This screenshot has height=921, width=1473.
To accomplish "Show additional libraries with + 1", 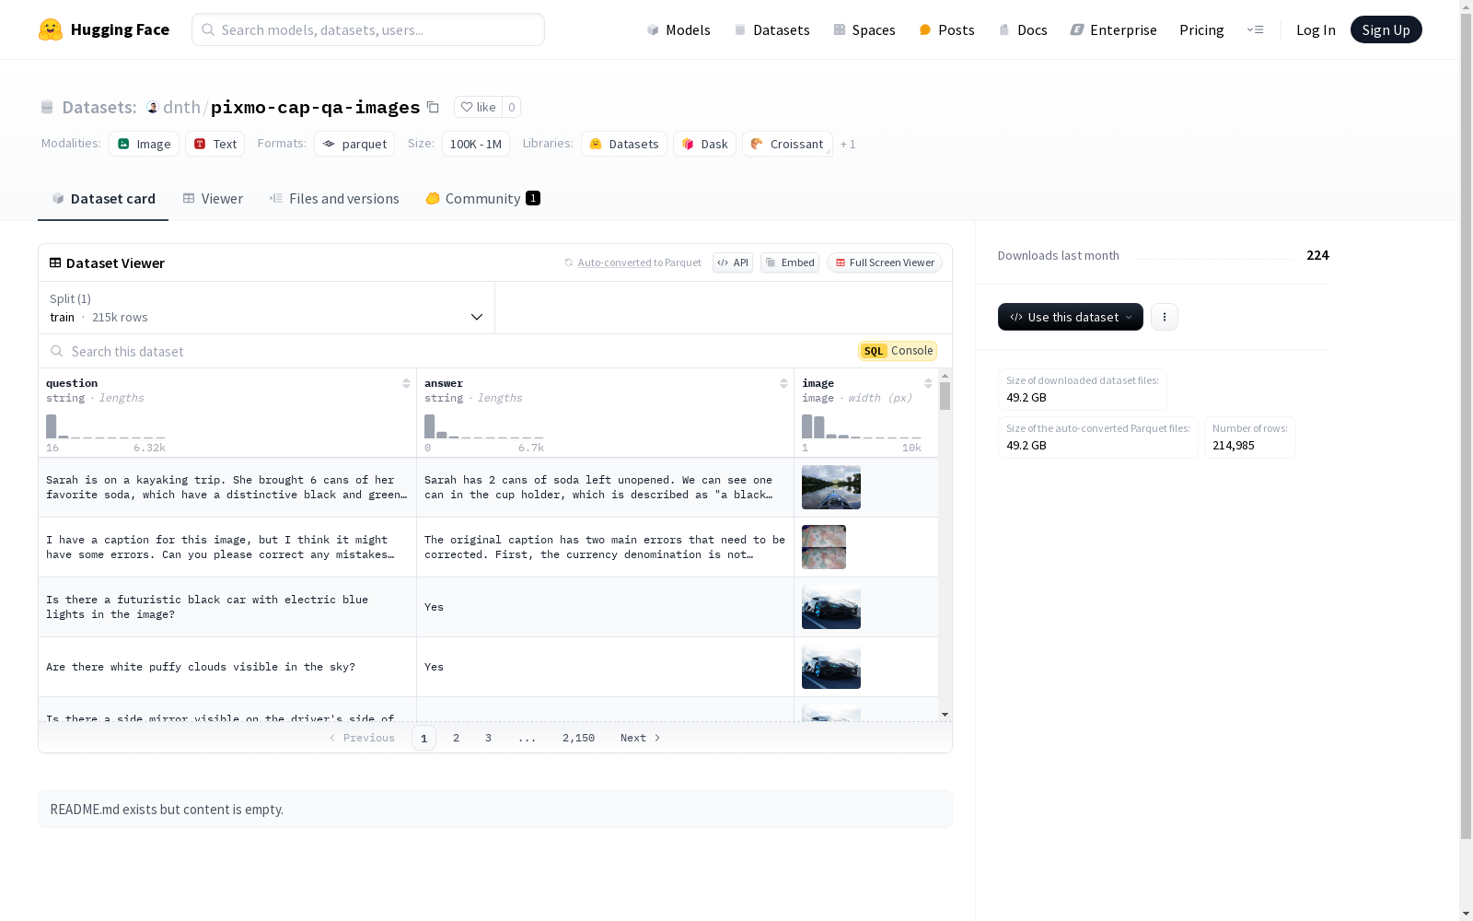I will [848, 144].
